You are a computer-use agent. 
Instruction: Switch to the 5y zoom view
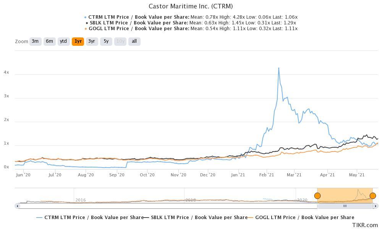coord(105,41)
